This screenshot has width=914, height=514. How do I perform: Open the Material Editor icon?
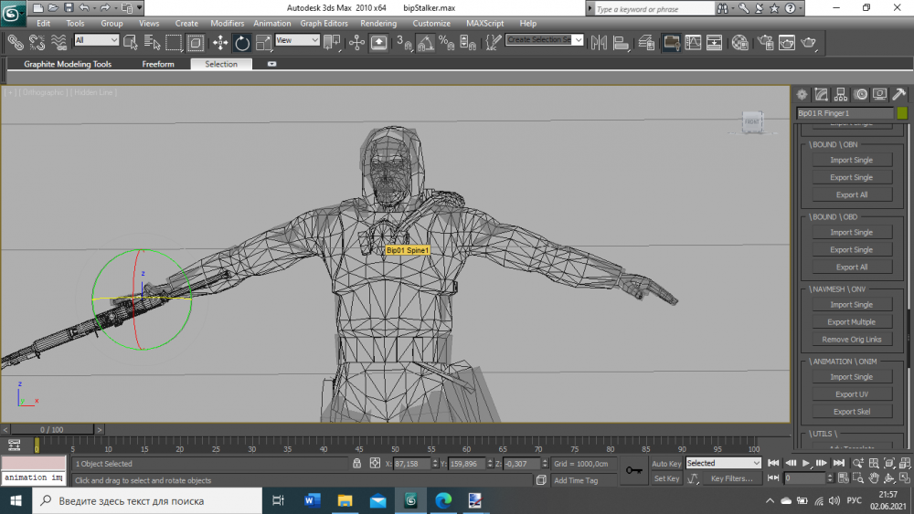point(740,42)
